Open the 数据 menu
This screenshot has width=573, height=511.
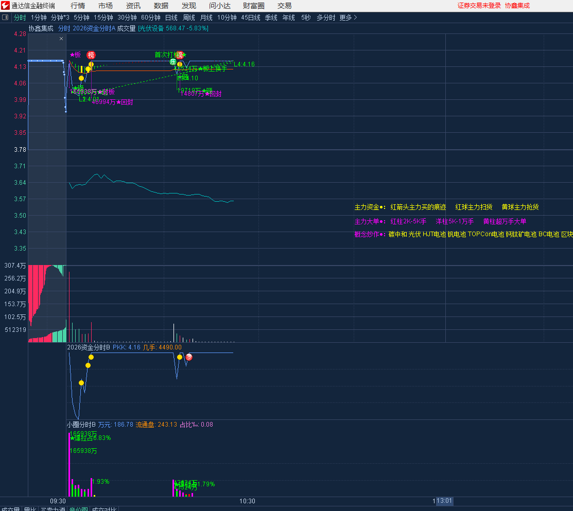click(161, 6)
